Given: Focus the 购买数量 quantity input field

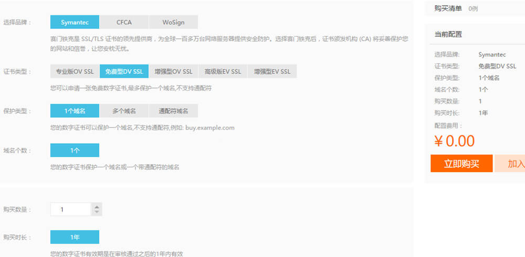Looking at the screenshot, I should (x=70, y=209).
